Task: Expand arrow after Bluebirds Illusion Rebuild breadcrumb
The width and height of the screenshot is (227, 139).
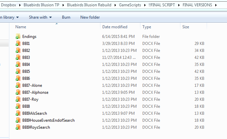Action: point(115,5)
